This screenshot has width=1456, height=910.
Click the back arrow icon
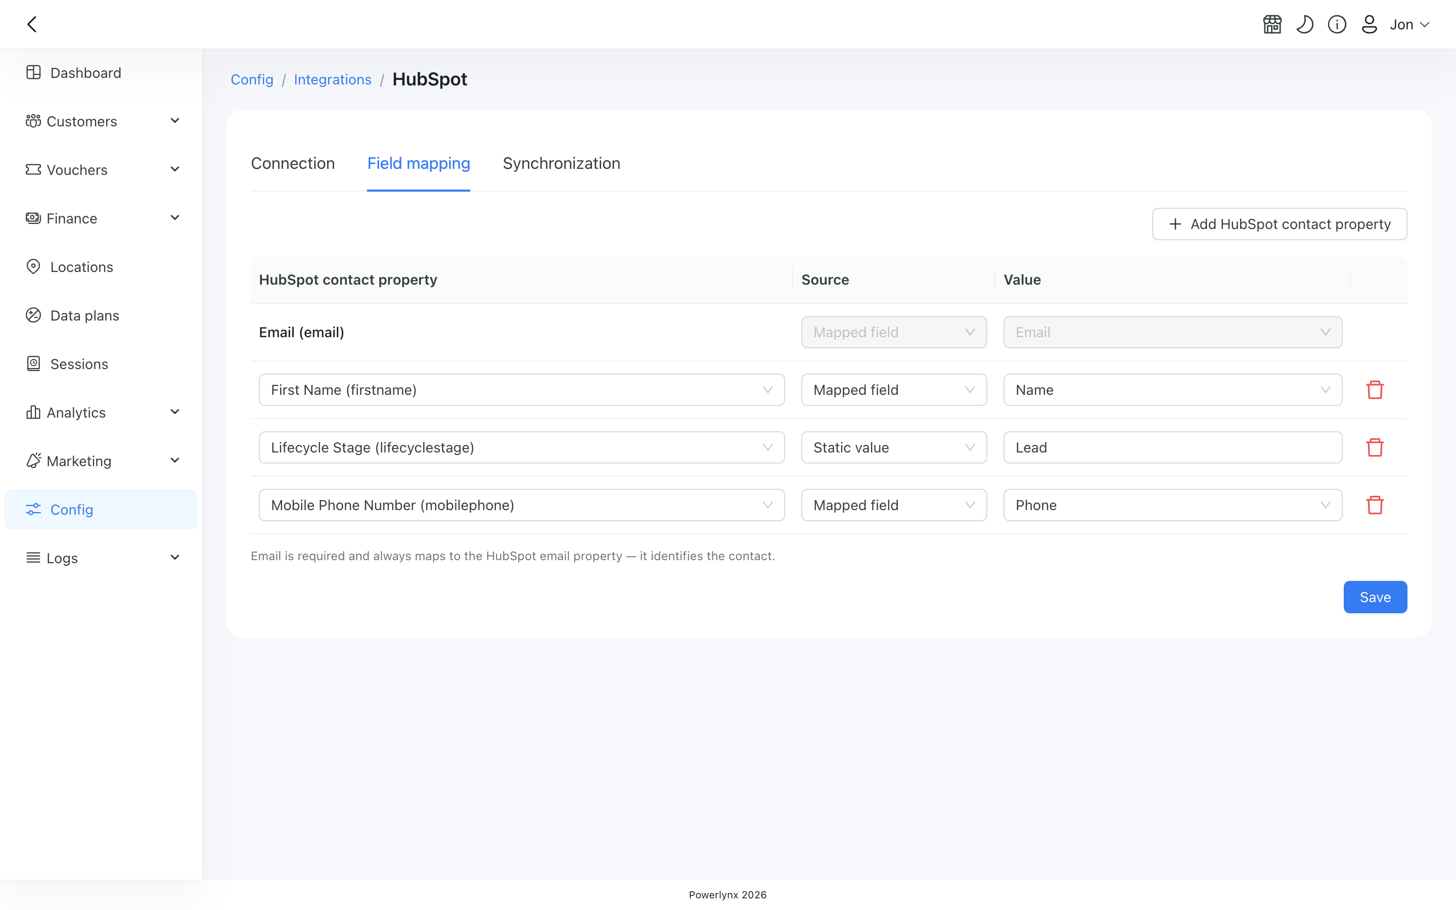tap(32, 24)
